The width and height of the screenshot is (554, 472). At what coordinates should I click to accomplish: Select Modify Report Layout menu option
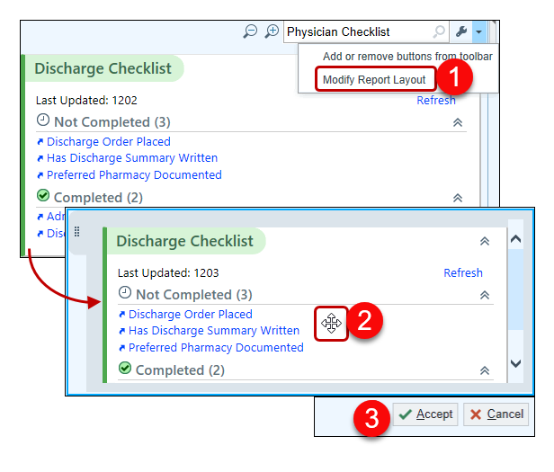(373, 79)
